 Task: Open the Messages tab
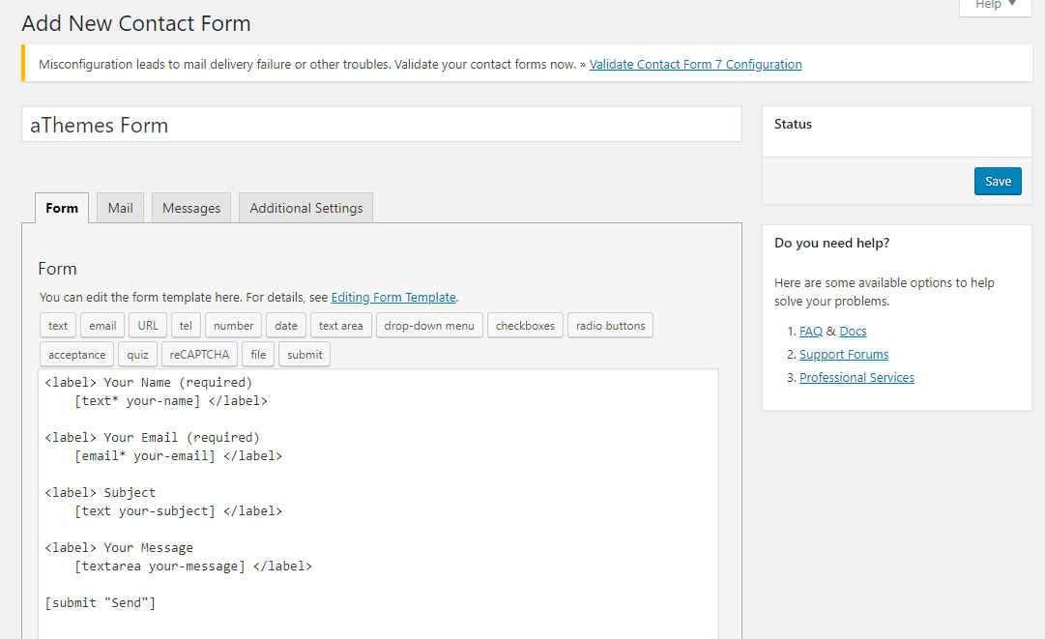191,208
